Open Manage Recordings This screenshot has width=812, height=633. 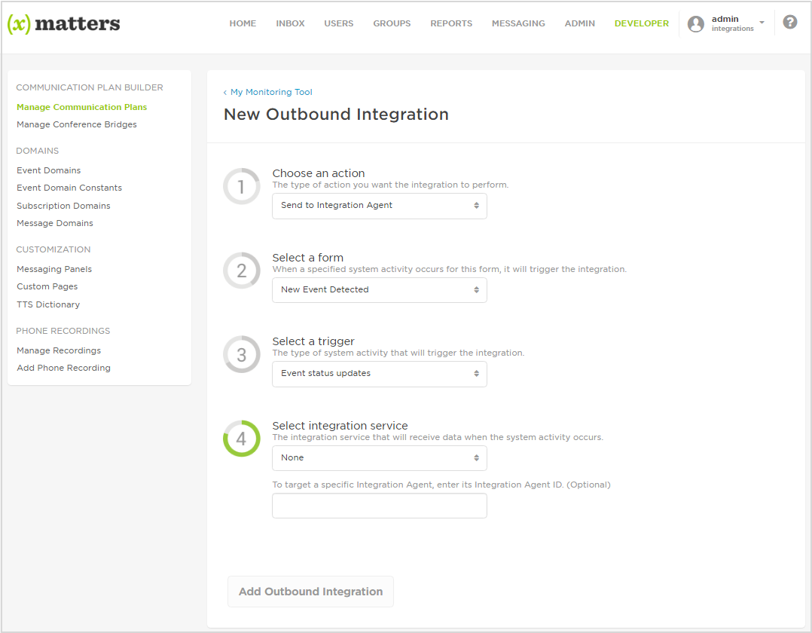[x=59, y=350]
